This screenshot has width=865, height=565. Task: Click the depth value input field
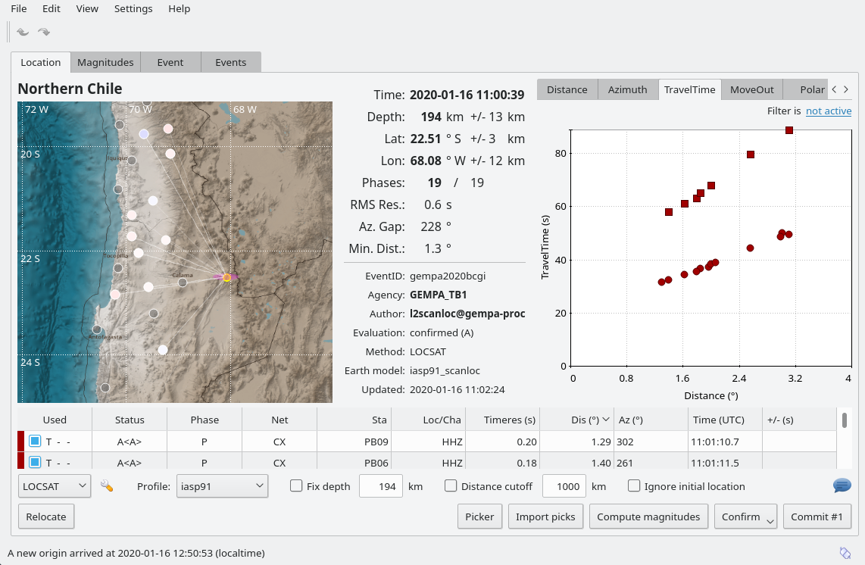click(380, 486)
